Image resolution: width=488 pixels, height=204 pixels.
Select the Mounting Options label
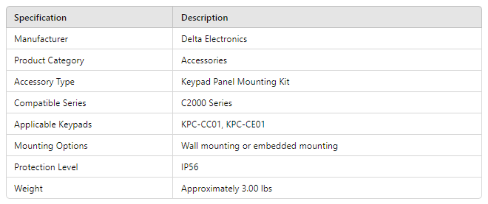51,146
